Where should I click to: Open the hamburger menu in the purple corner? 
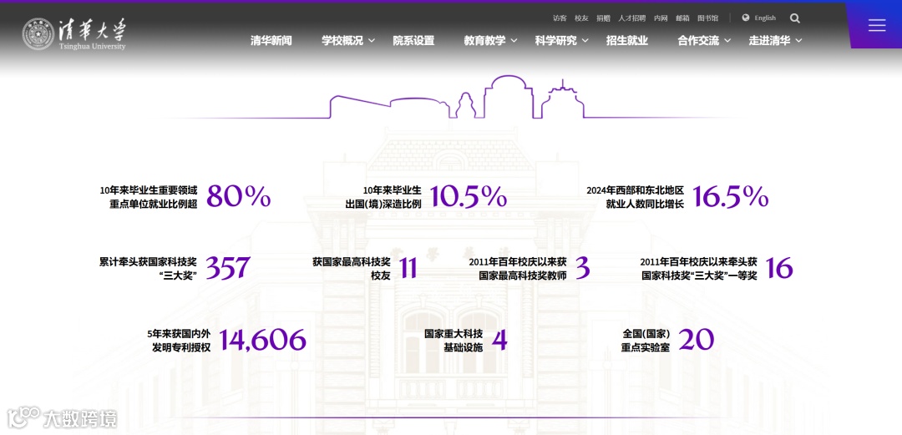click(877, 25)
